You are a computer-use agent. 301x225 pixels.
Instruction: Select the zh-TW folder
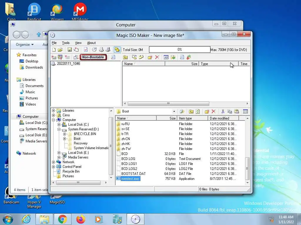(126, 149)
